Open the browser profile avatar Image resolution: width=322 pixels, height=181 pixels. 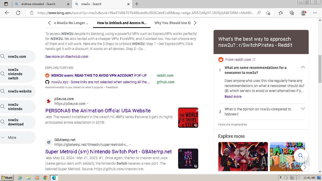pyautogui.click(x=303, y=13)
